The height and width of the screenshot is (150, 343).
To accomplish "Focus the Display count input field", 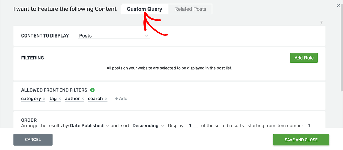I will [192, 125].
